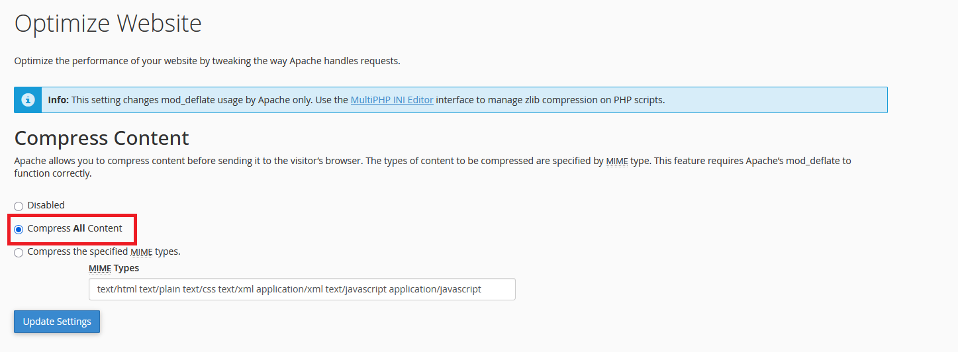Open the MultiPHP INI Editor link
The height and width of the screenshot is (352, 958).
click(392, 100)
